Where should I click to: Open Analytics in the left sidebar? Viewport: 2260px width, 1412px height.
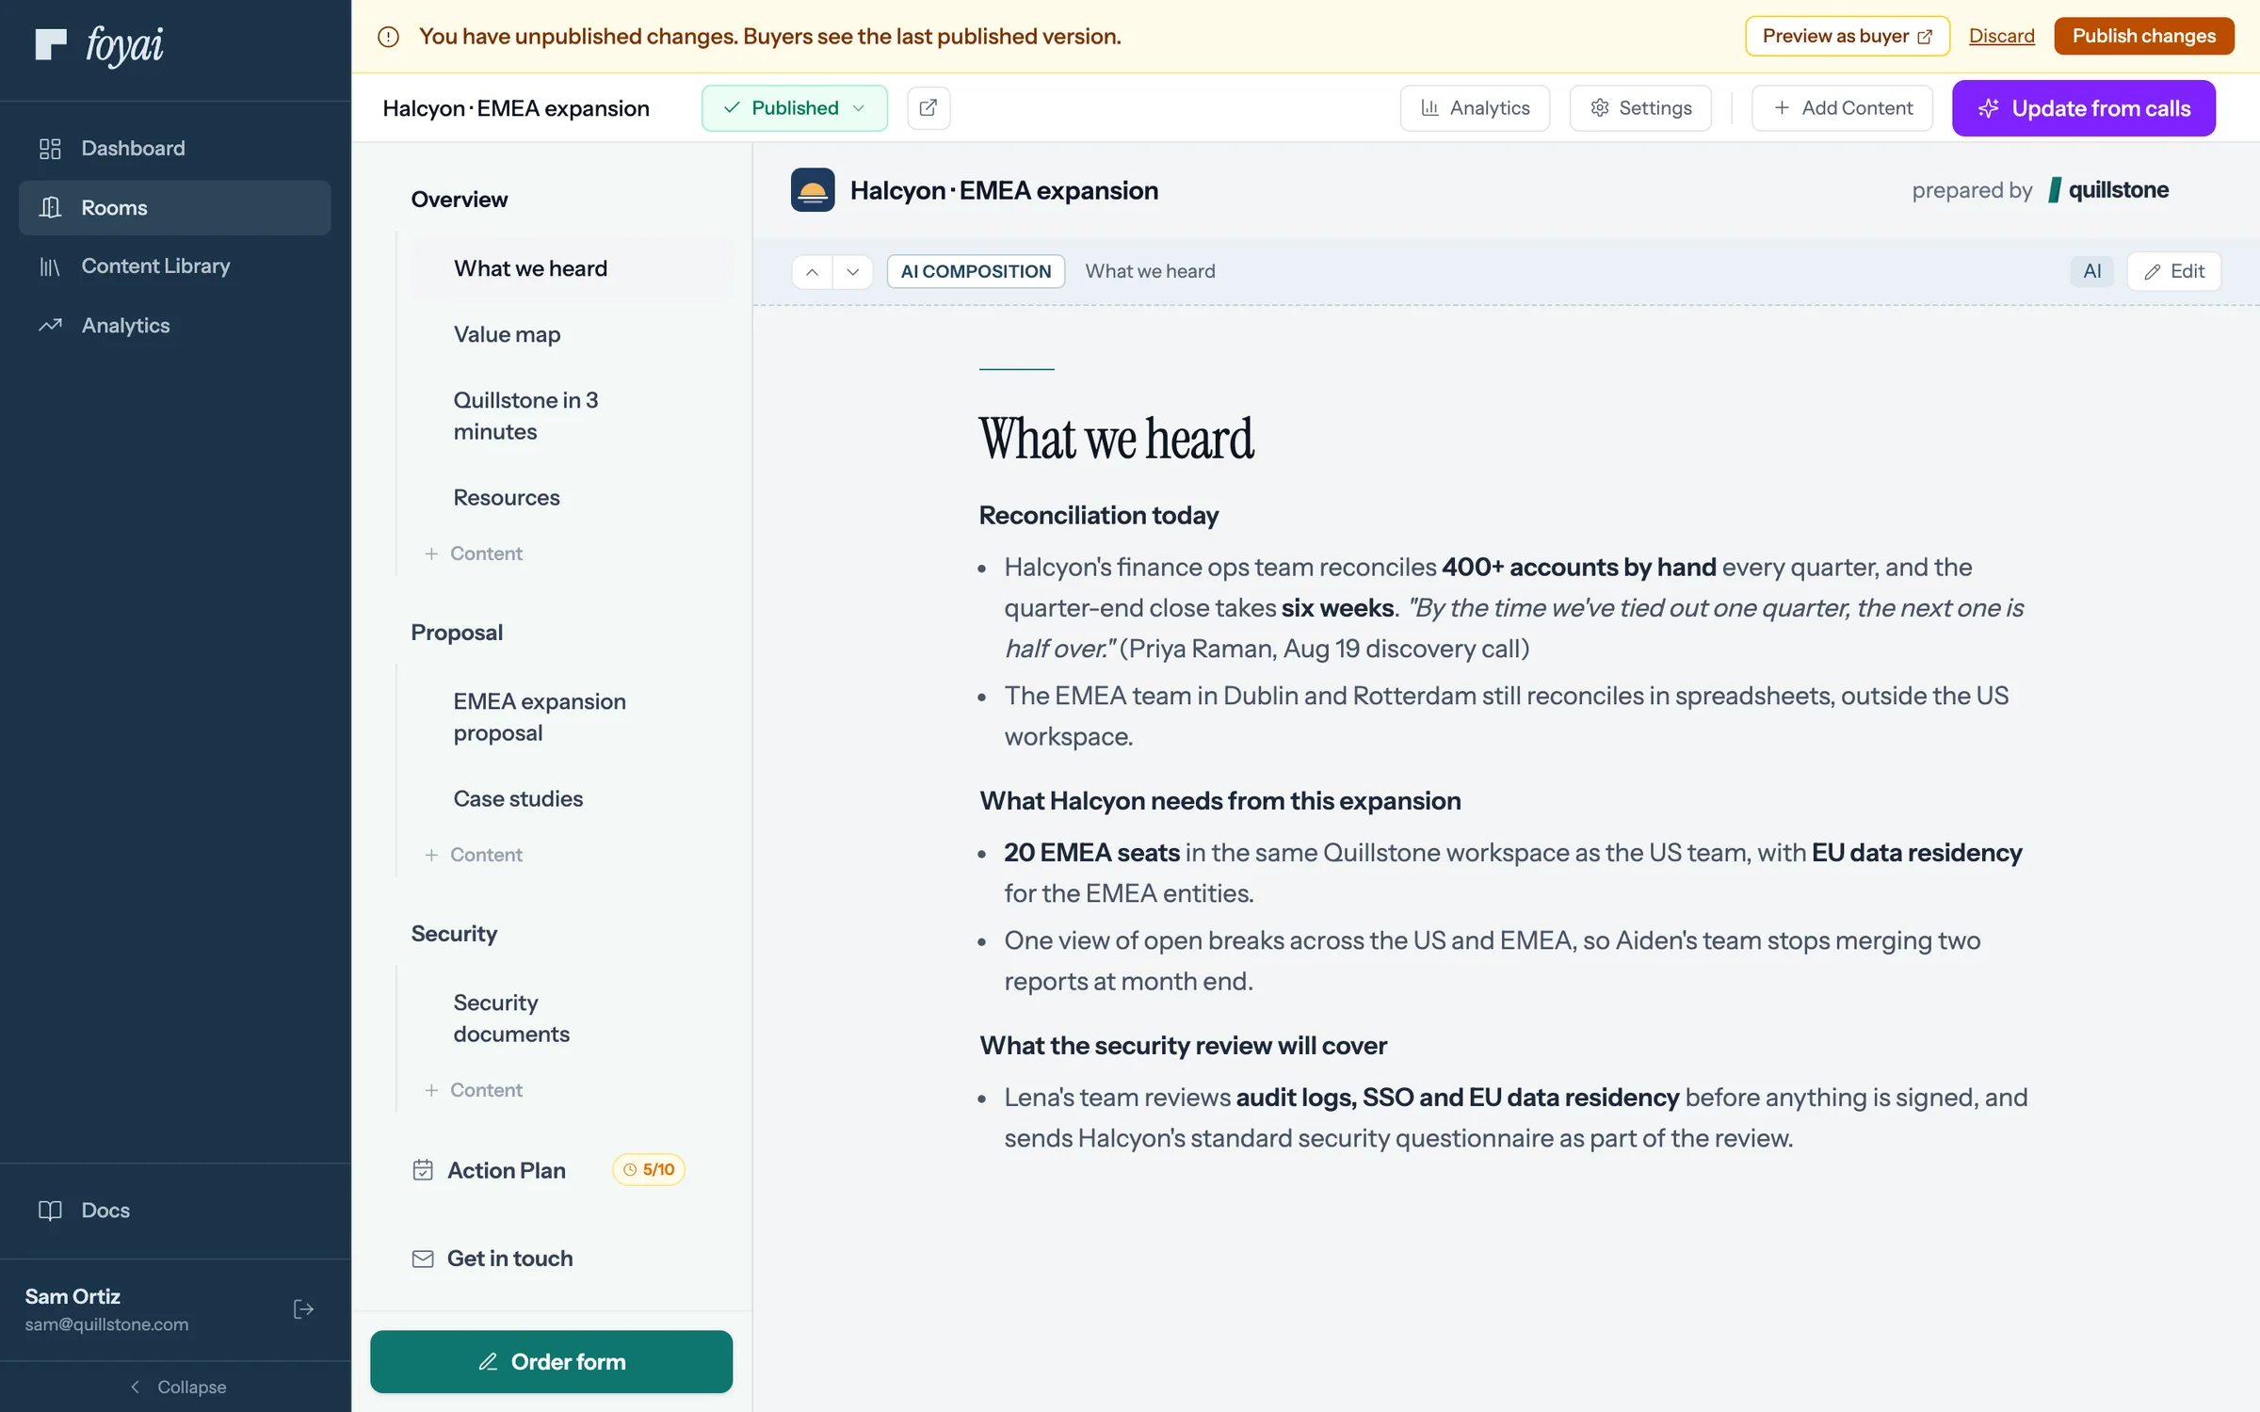(x=175, y=326)
